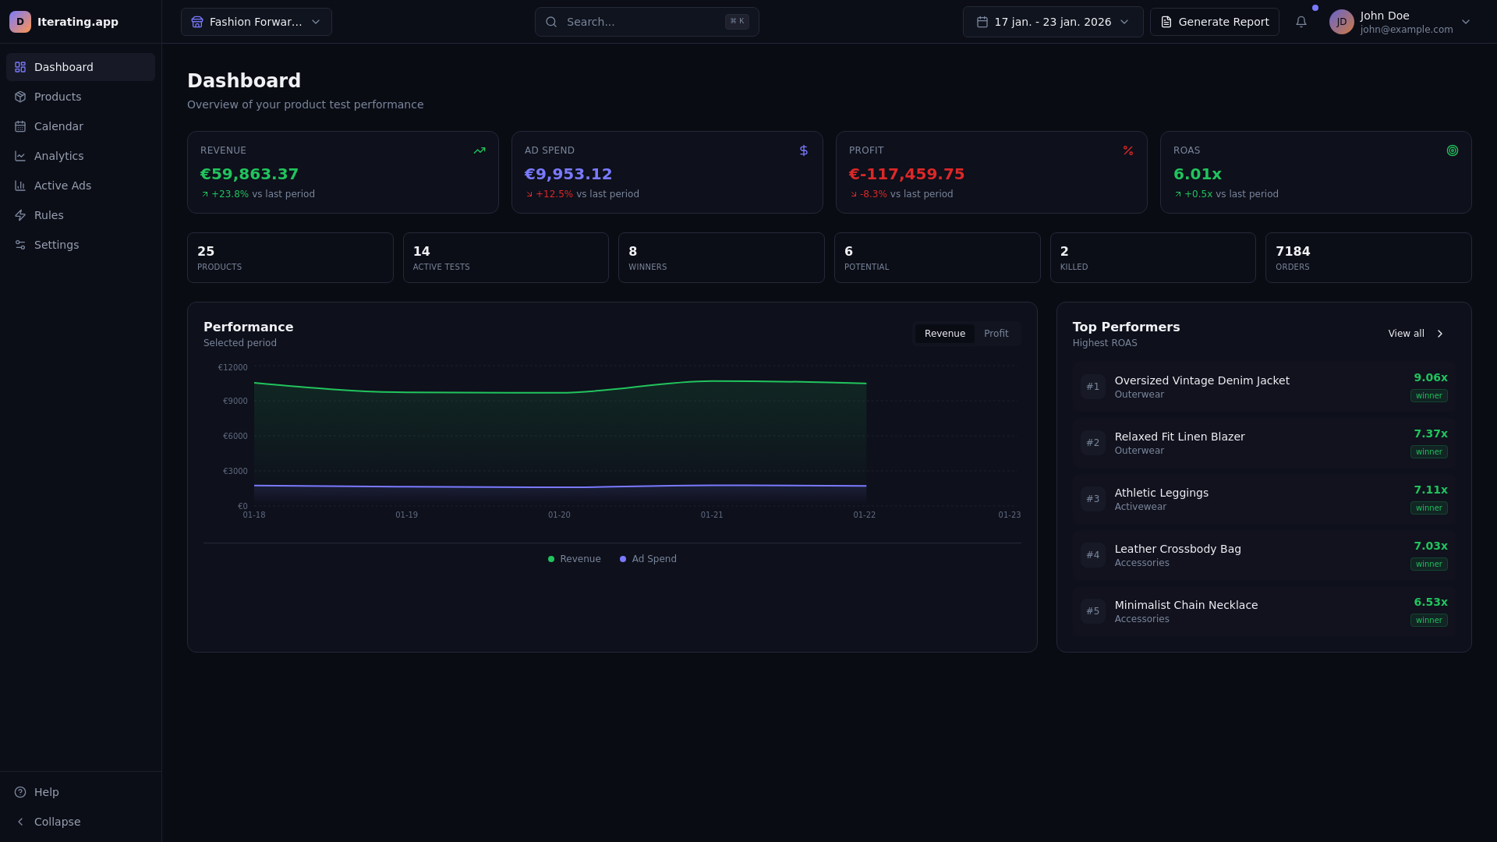This screenshot has width=1497, height=842.
Task: Open Calendar in the sidebar
Action: tap(58, 126)
